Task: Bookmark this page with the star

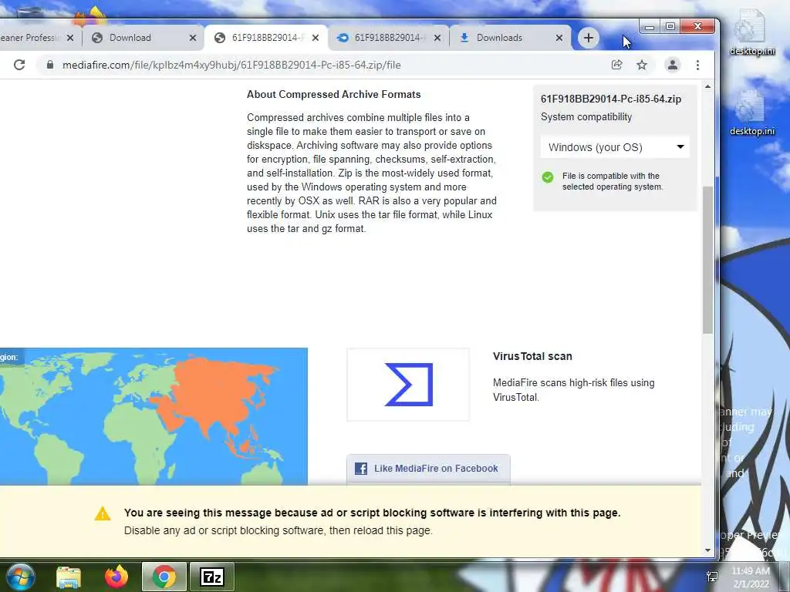Action: coord(642,65)
